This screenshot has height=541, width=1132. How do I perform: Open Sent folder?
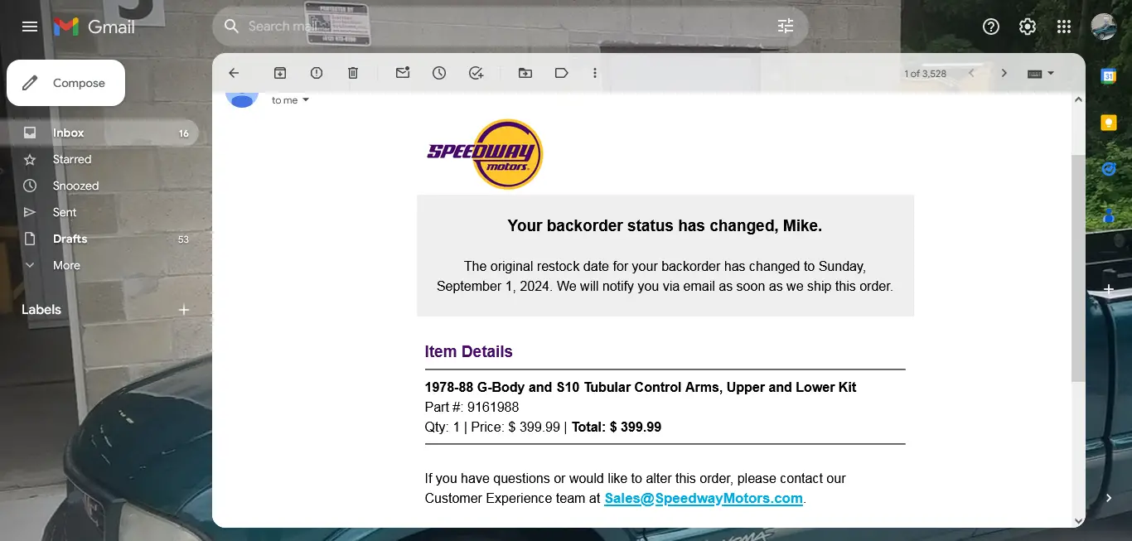[x=99, y=212]
